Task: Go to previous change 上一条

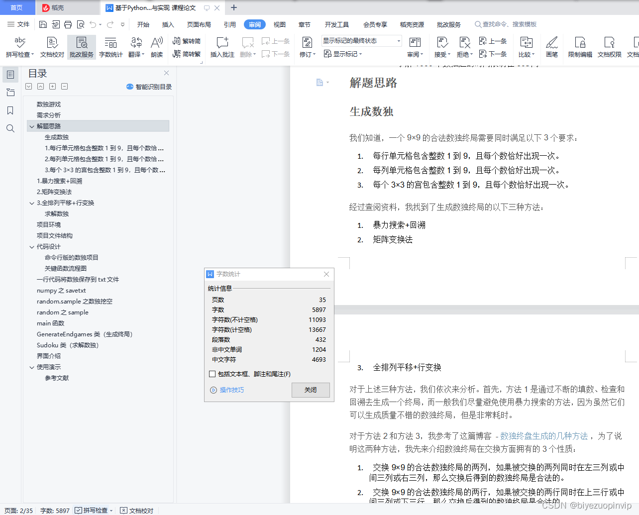Action: 493,41
